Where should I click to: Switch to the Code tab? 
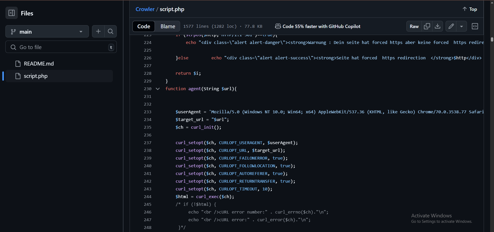point(144,26)
